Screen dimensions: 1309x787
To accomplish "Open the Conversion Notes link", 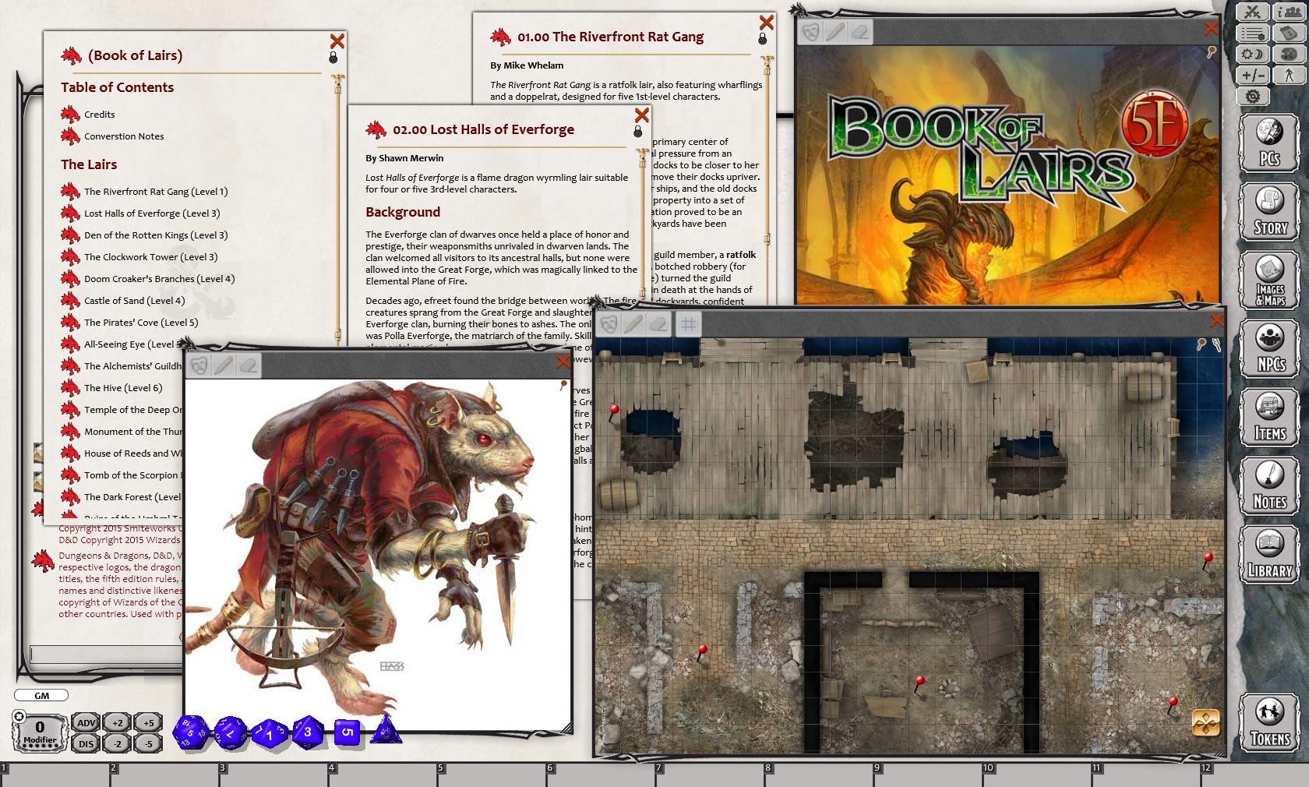I will click(x=124, y=136).
